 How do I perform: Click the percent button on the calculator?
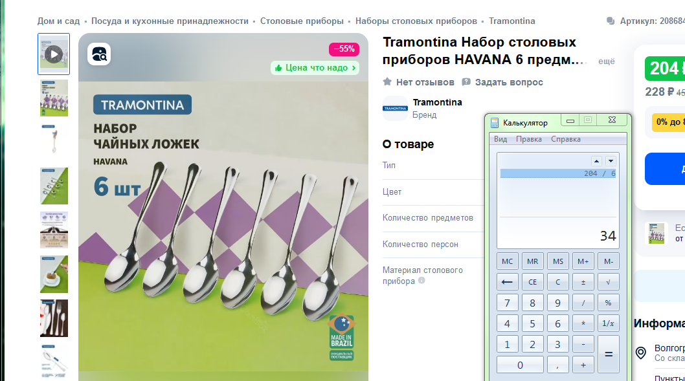click(608, 303)
